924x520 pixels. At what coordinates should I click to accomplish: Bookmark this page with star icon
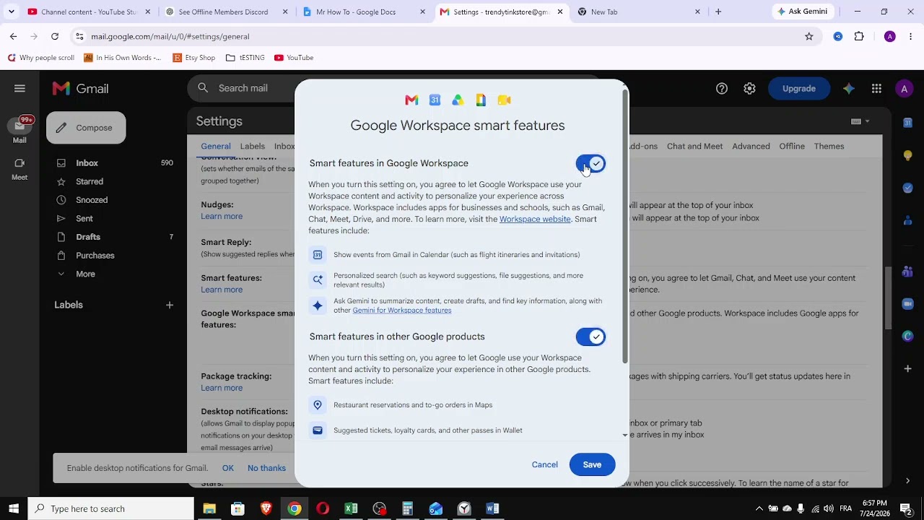coord(809,36)
